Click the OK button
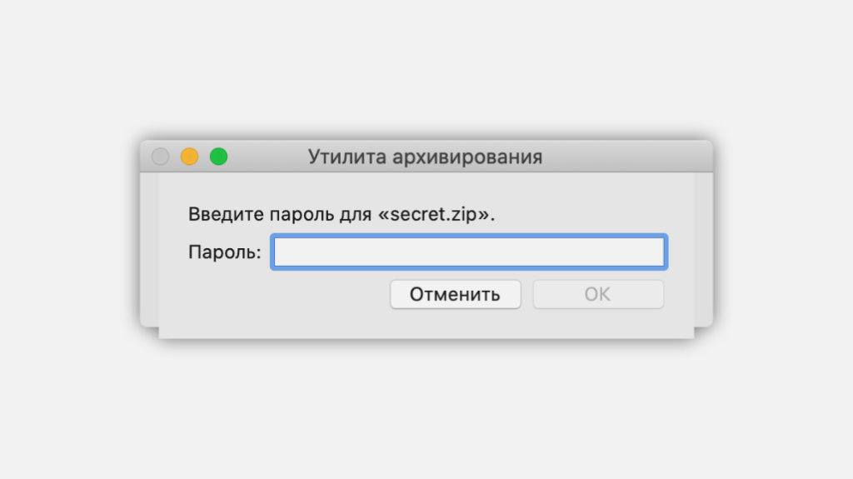Screen dimensions: 853x479 click(x=598, y=294)
